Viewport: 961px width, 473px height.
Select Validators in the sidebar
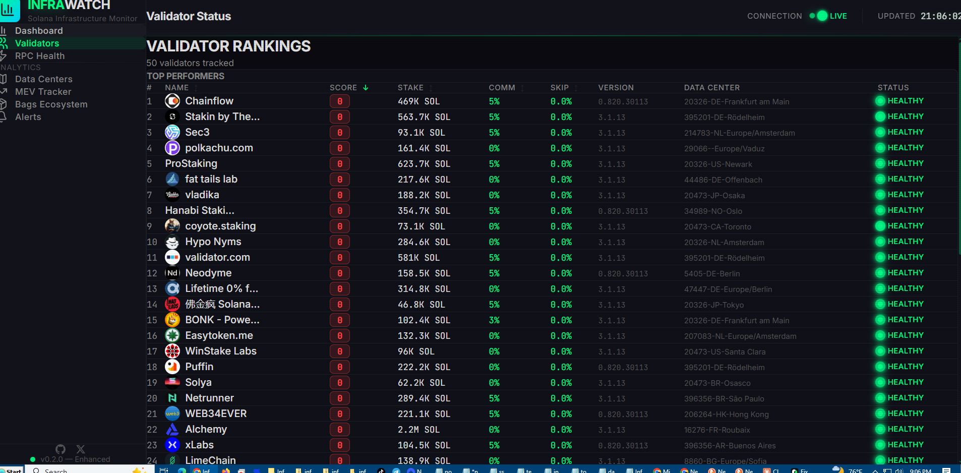click(73, 43)
